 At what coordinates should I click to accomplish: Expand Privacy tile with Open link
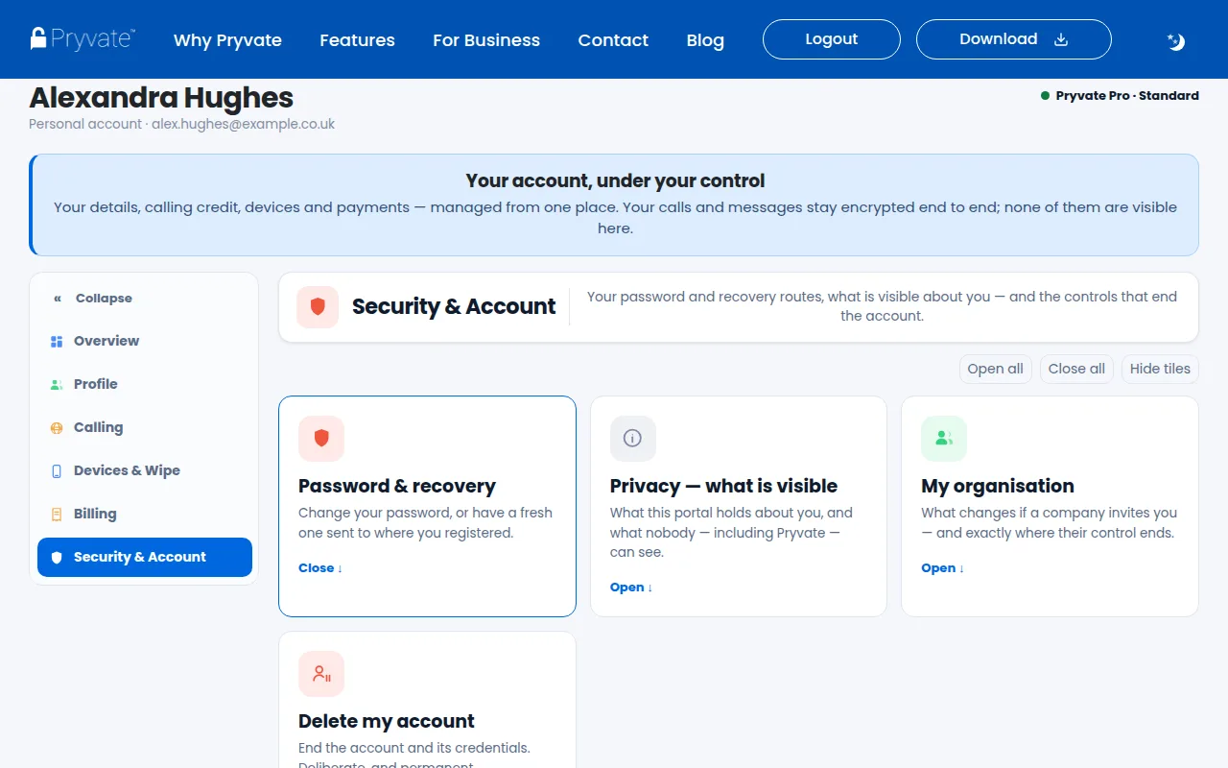pyautogui.click(x=631, y=588)
